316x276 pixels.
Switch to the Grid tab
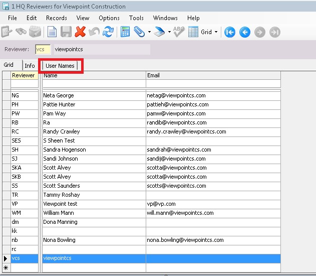click(x=11, y=65)
